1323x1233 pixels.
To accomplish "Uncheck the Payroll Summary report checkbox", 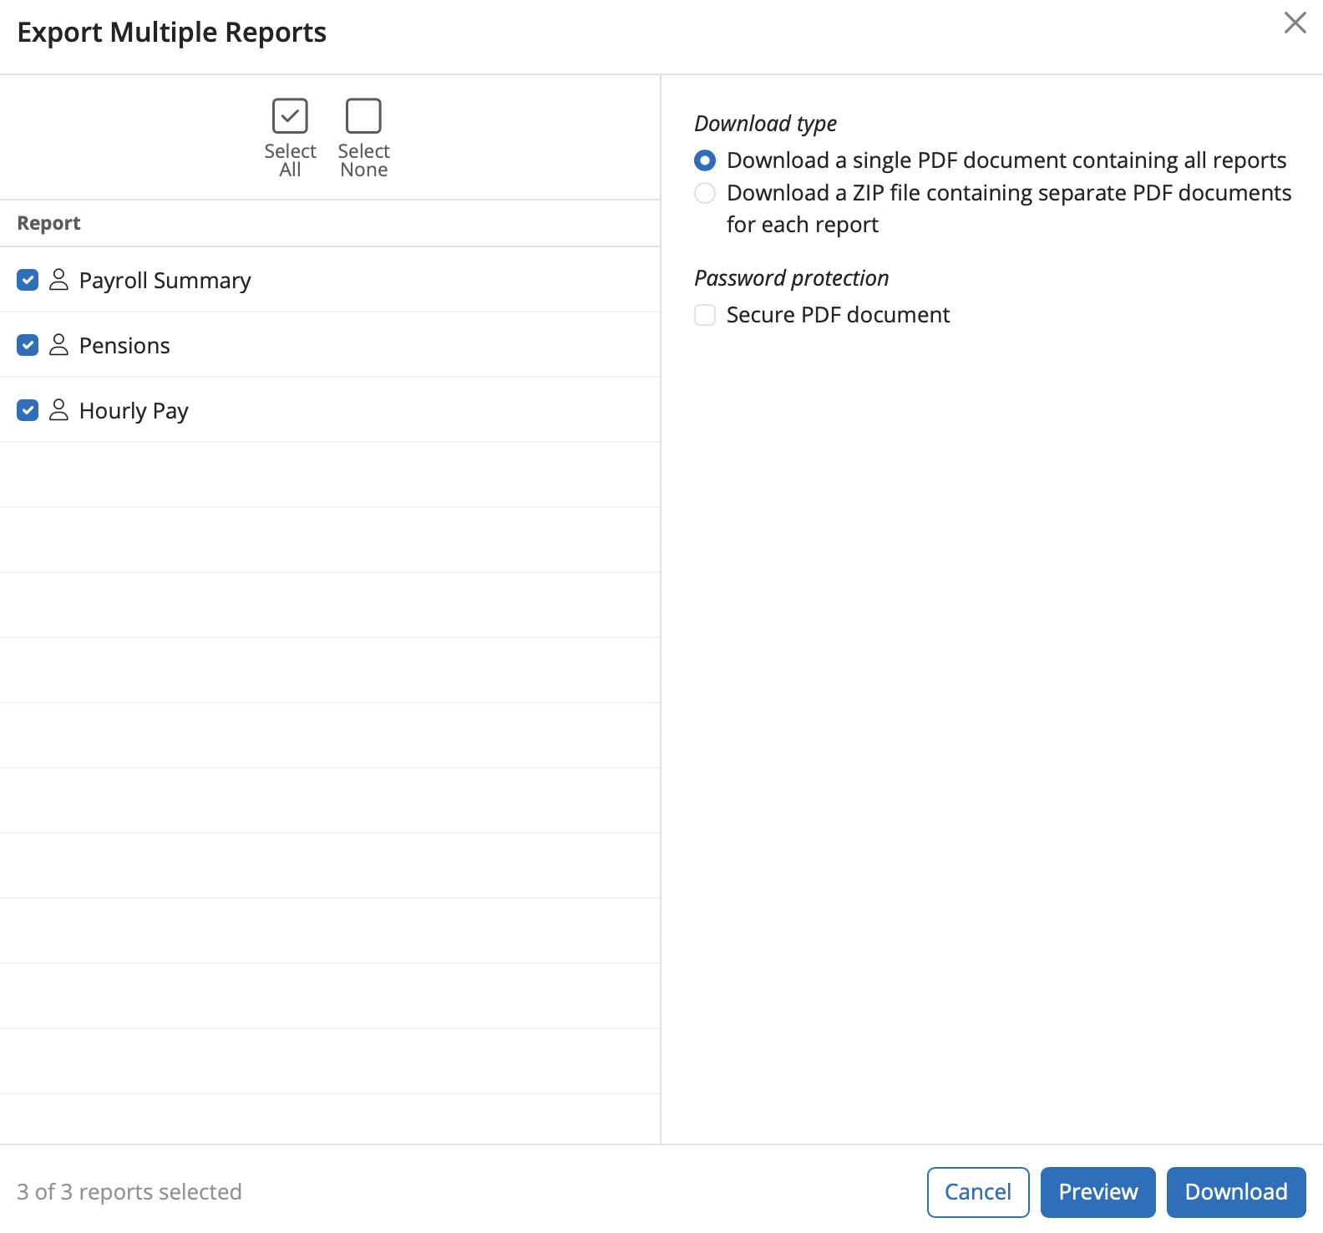I will pos(28,280).
